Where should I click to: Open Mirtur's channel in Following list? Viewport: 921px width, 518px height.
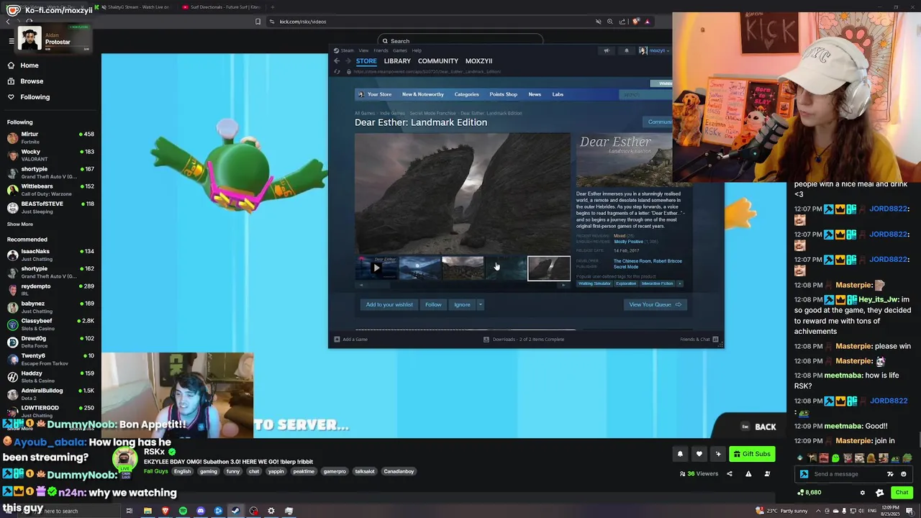click(50, 137)
